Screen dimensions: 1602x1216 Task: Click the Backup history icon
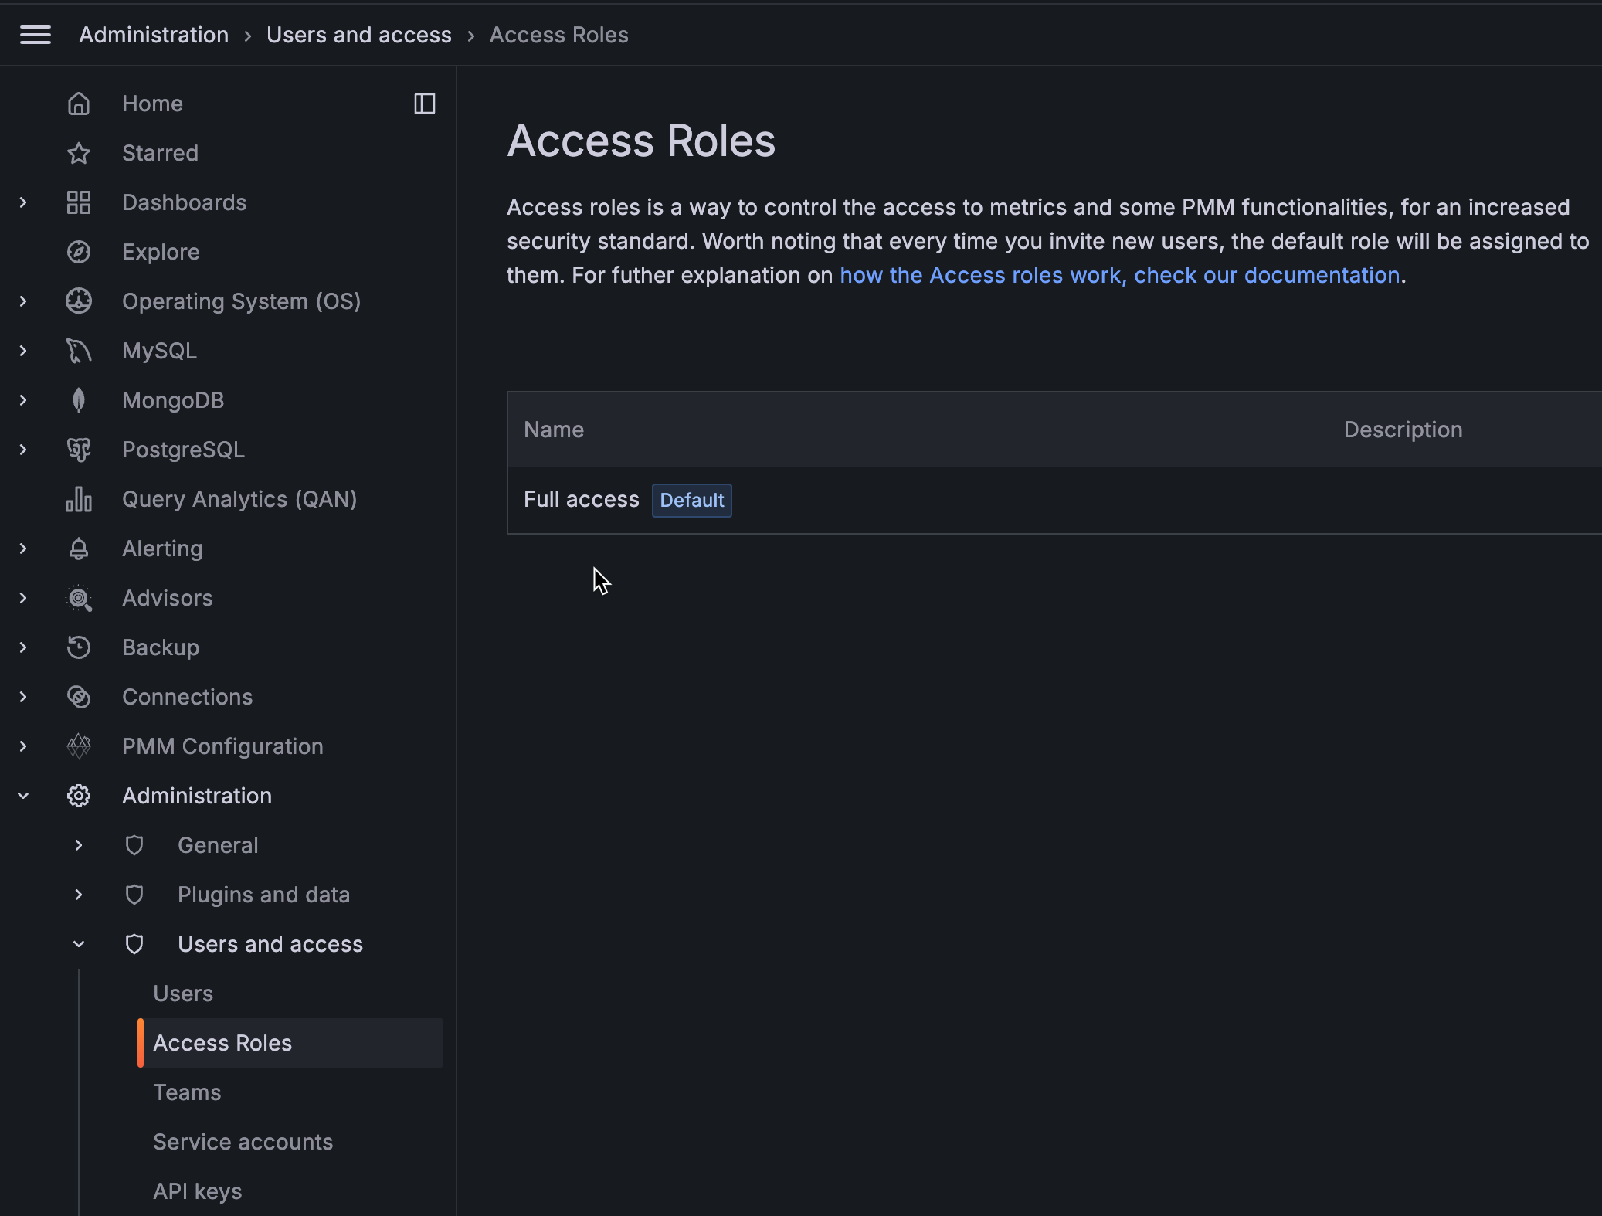point(80,647)
